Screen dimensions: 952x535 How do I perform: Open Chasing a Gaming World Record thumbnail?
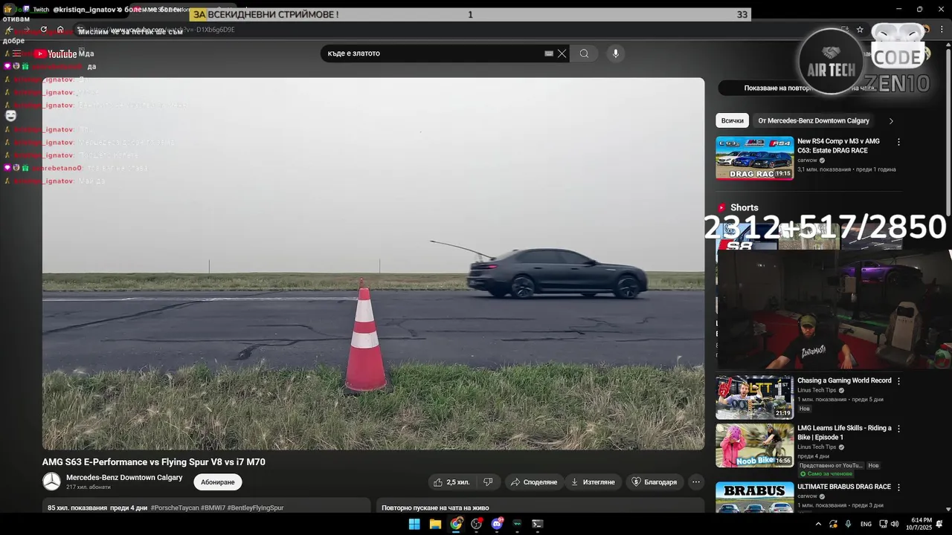pyautogui.click(x=754, y=397)
